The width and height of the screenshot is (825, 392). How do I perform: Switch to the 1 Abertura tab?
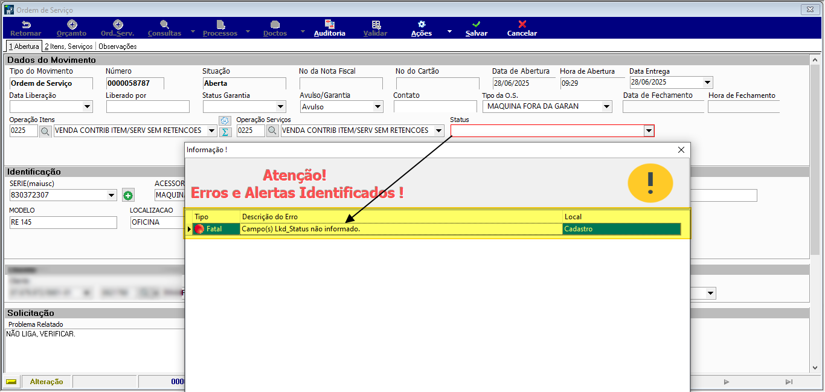click(24, 46)
